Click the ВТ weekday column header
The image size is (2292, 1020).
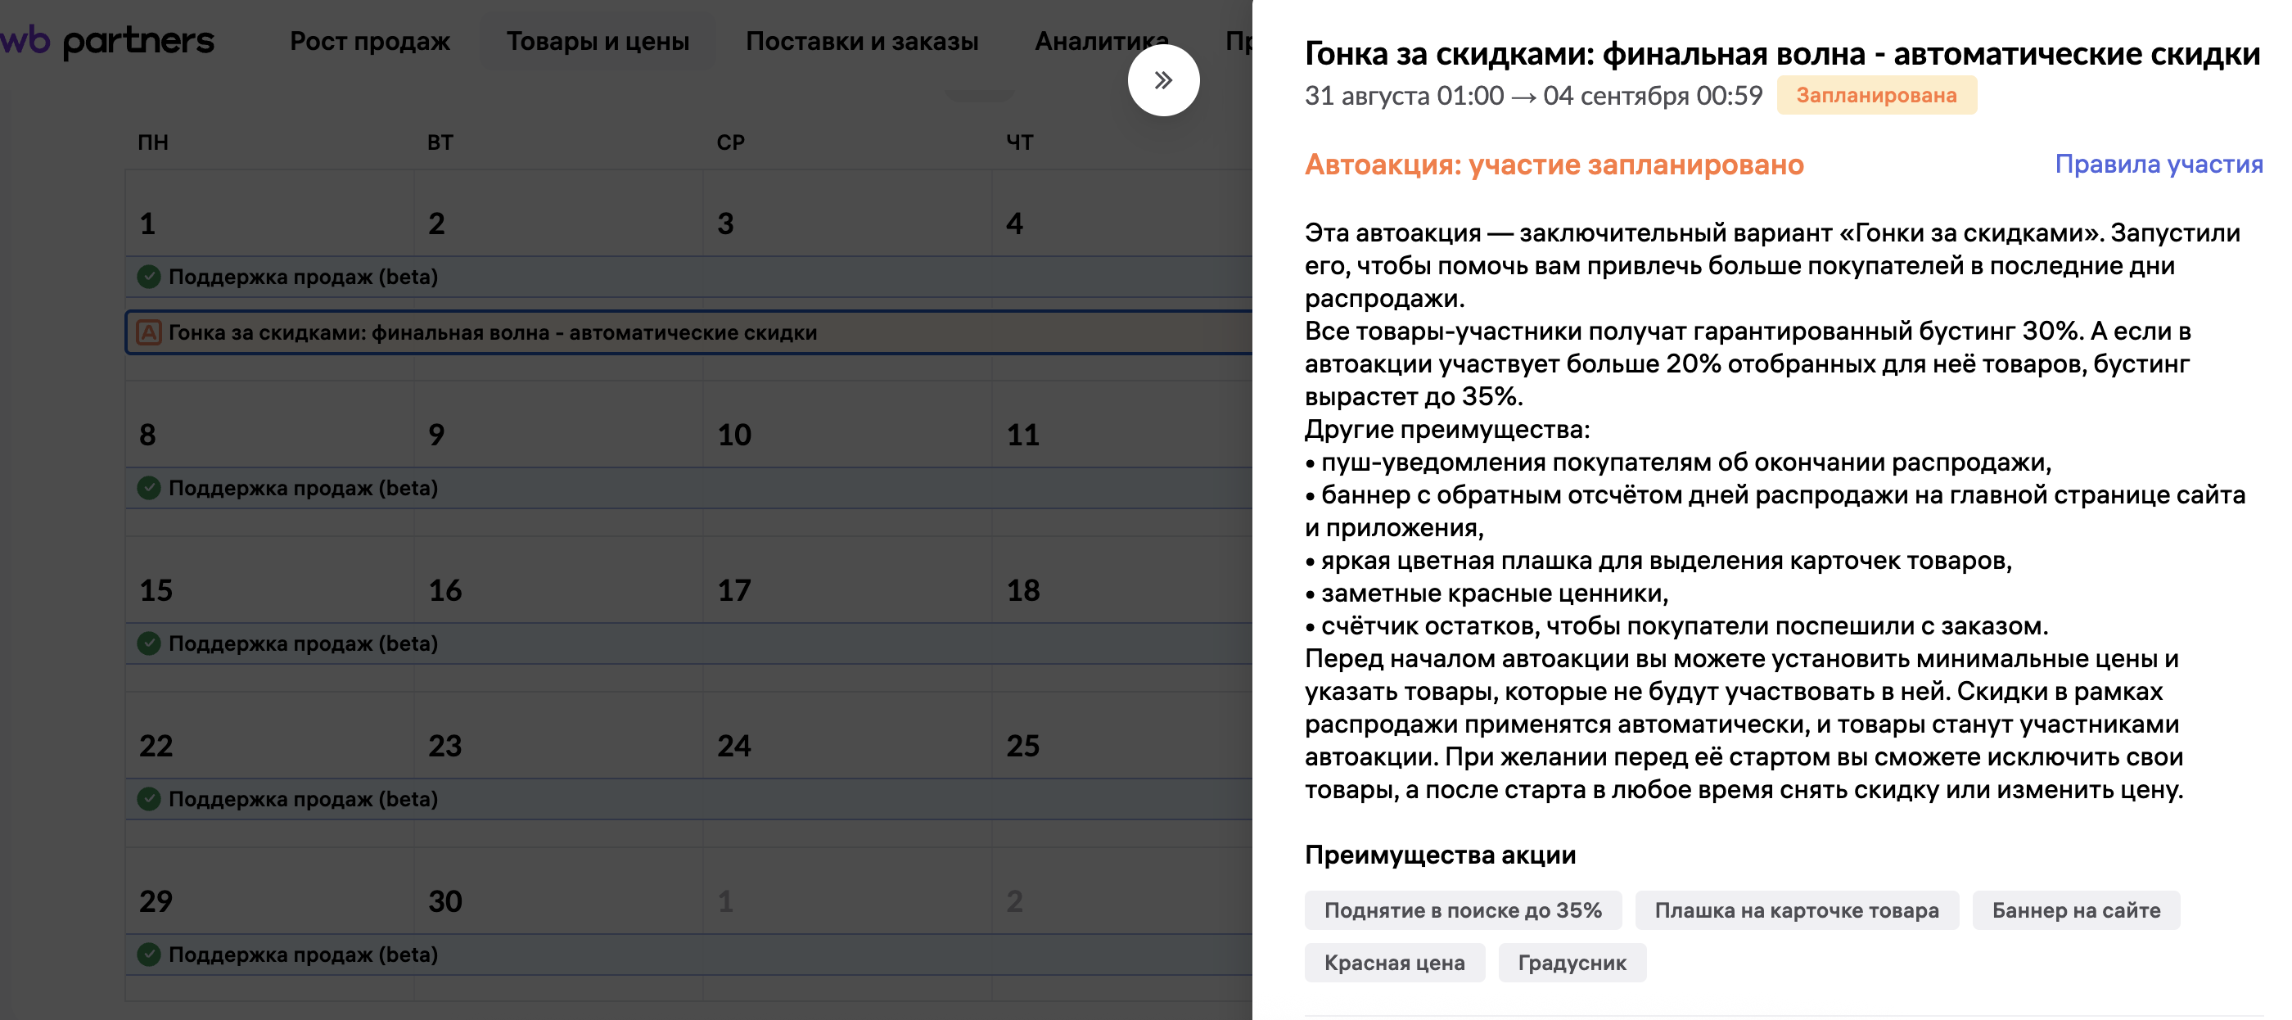point(440,142)
